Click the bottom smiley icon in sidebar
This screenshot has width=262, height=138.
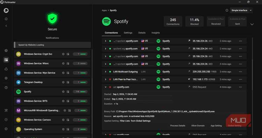click(x=6, y=129)
